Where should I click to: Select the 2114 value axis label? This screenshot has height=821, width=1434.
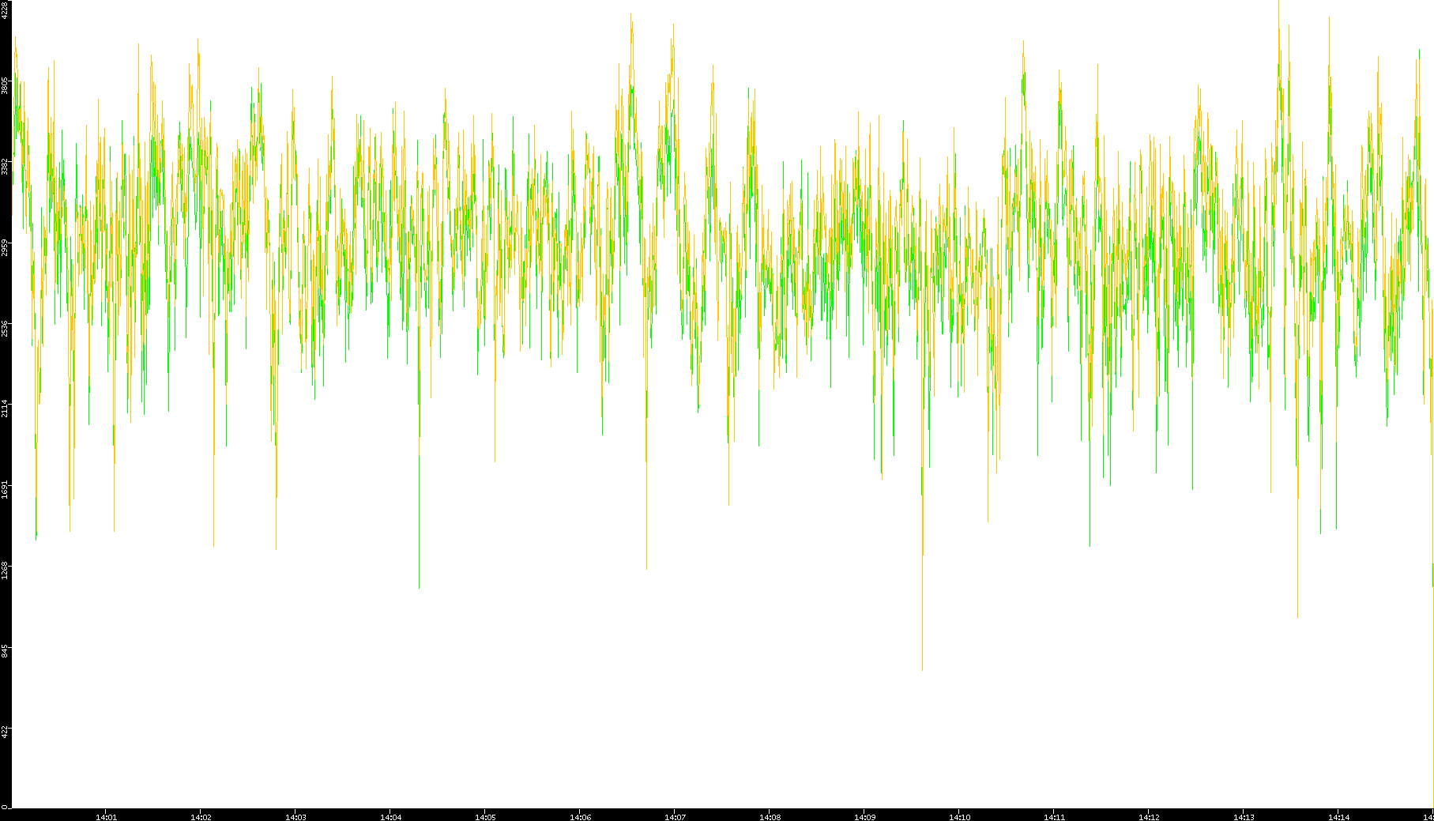point(6,408)
